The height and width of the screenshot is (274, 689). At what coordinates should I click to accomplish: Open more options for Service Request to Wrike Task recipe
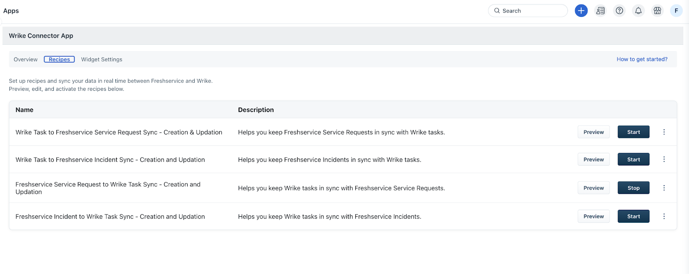664,188
